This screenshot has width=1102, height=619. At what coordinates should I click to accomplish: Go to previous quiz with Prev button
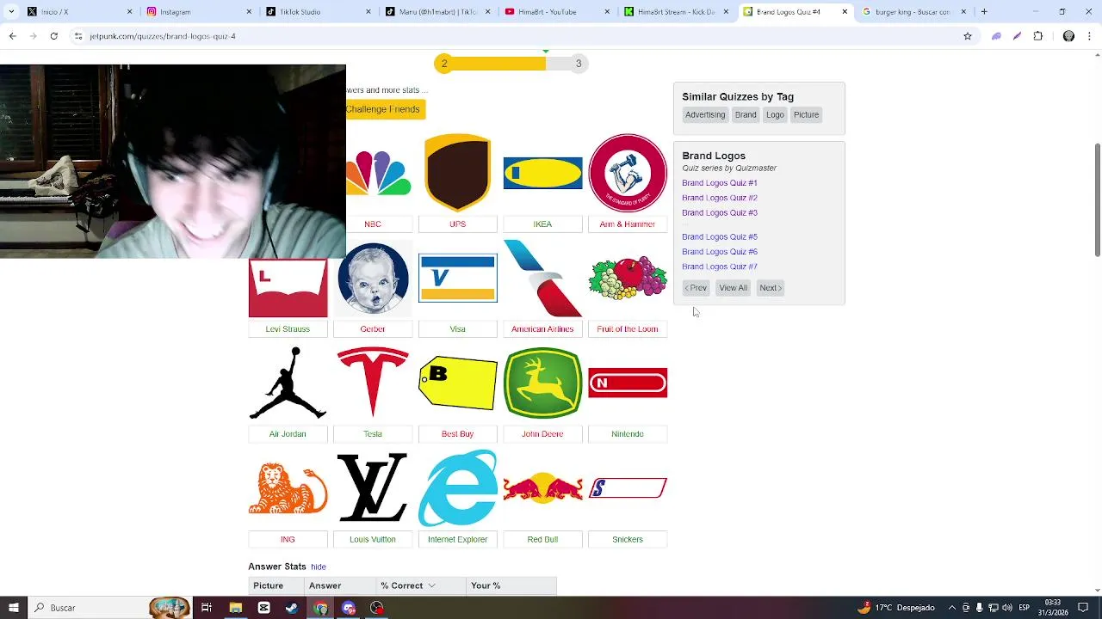click(x=696, y=288)
